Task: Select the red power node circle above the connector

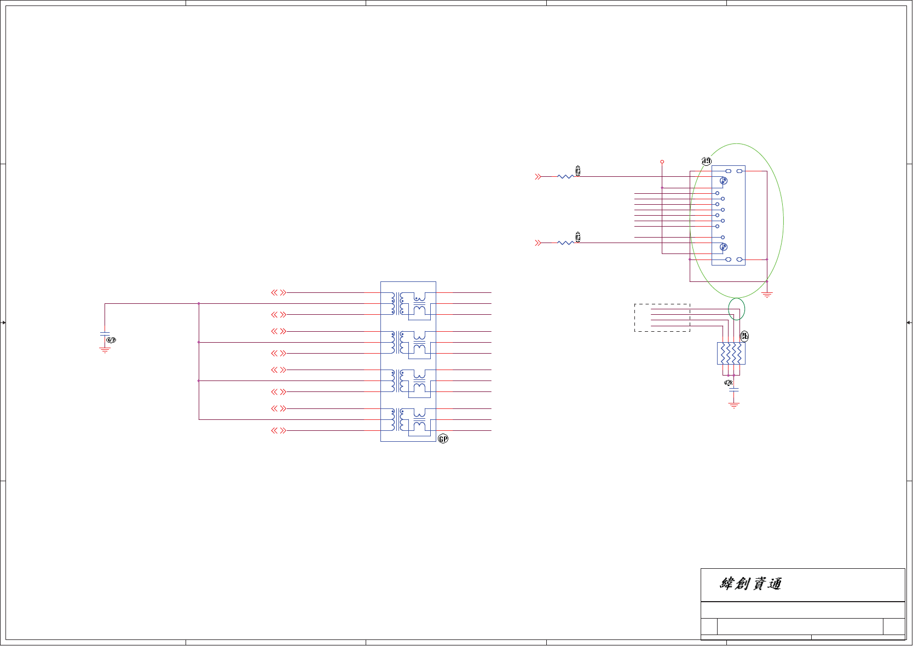Action: click(662, 162)
